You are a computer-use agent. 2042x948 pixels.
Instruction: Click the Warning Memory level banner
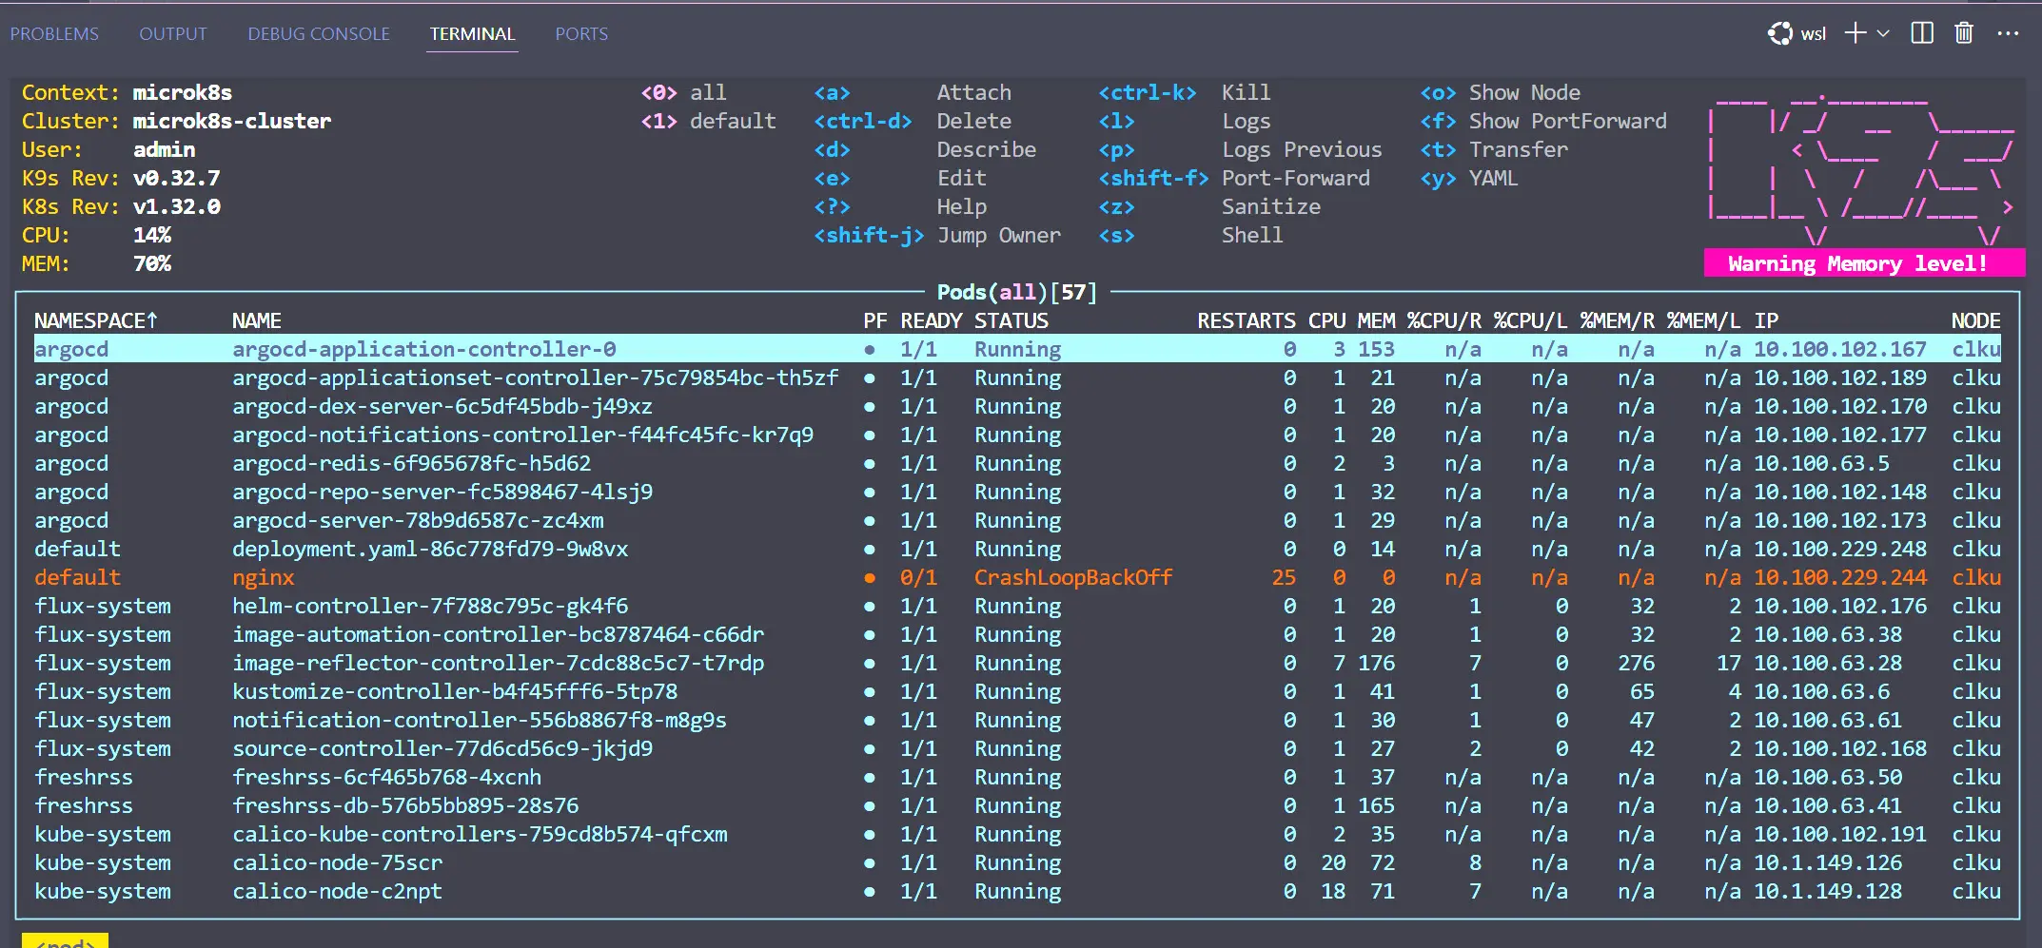coord(1857,263)
